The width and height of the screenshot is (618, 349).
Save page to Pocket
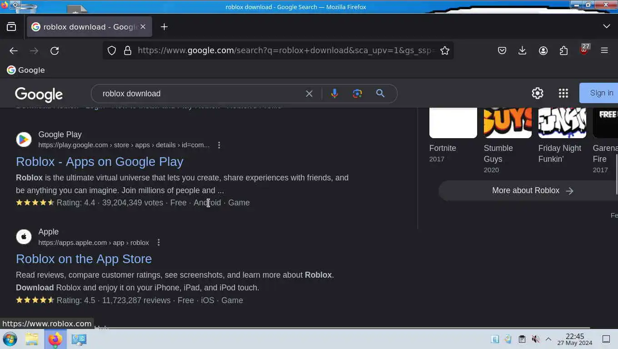(x=502, y=50)
